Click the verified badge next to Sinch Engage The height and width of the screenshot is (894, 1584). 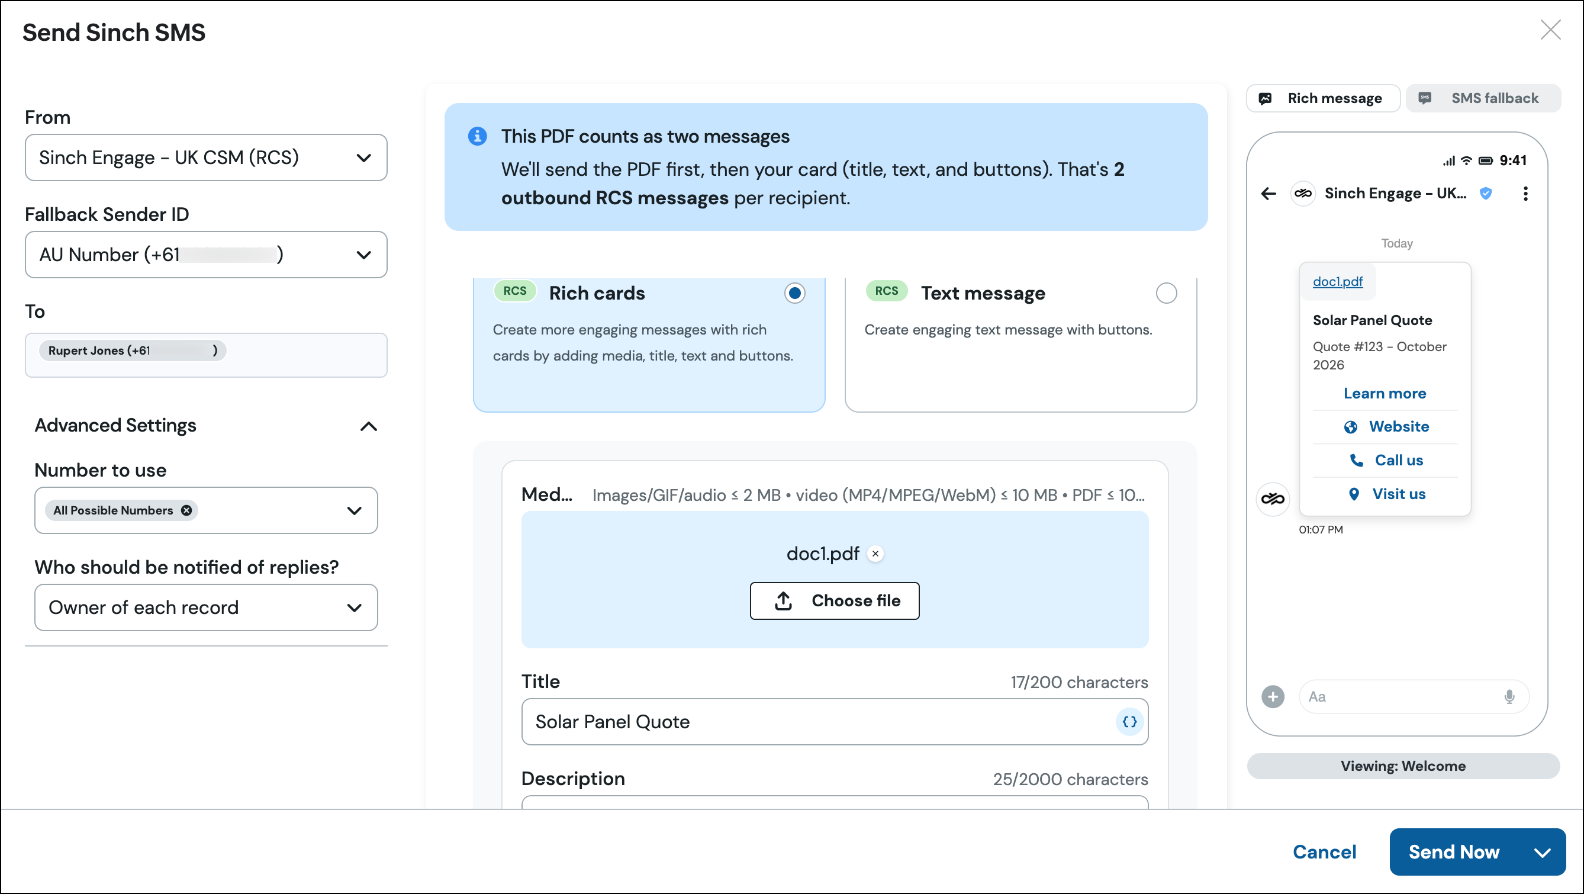[1486, 194]
